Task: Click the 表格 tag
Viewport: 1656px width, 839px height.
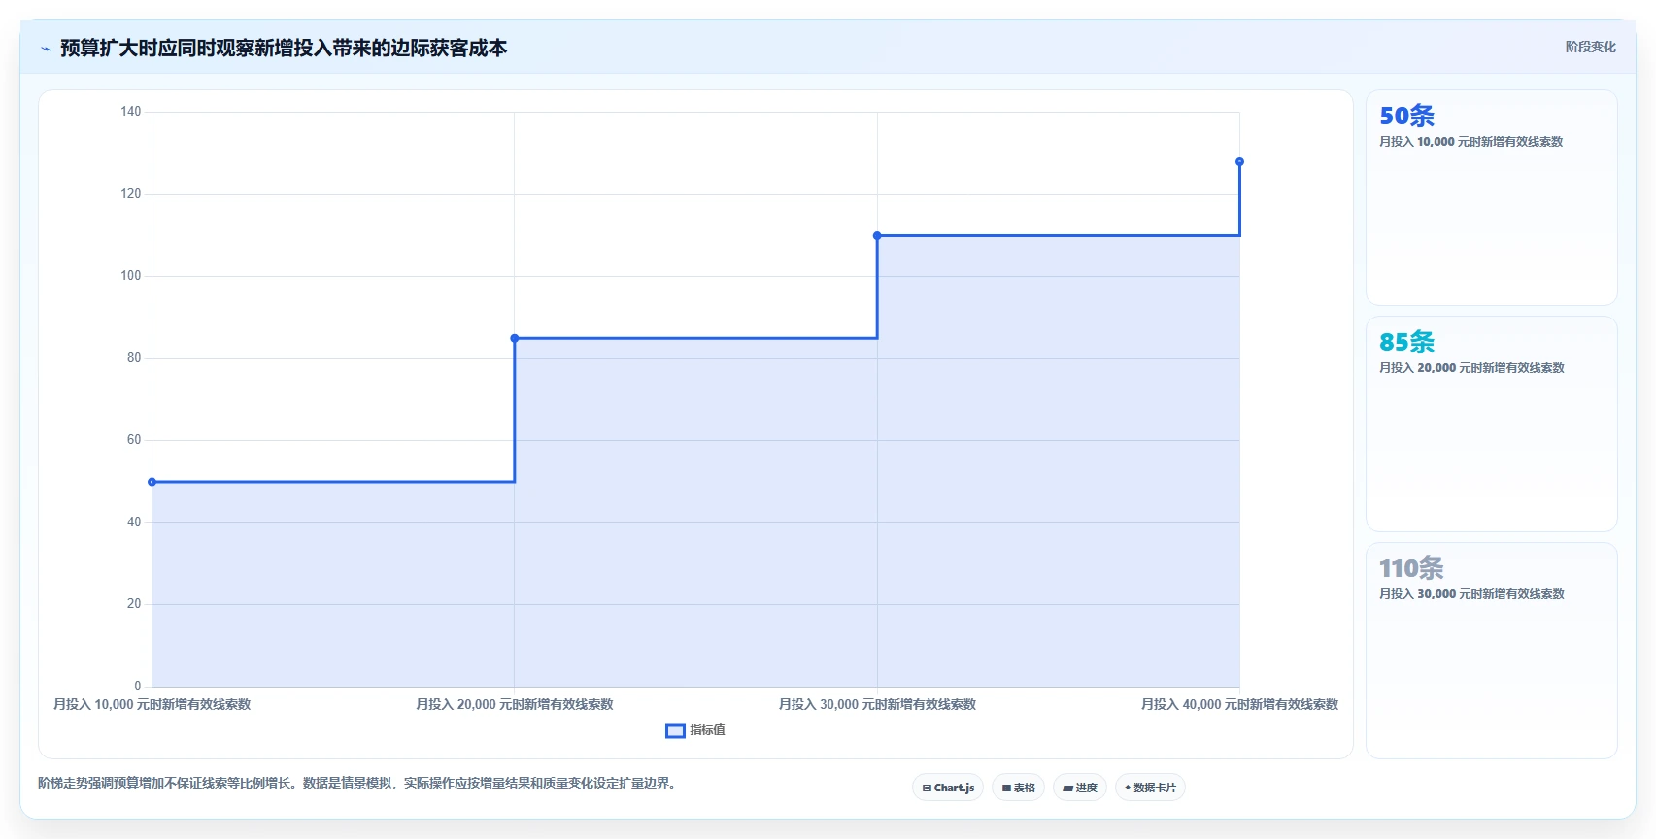Action: point(1018,788)
